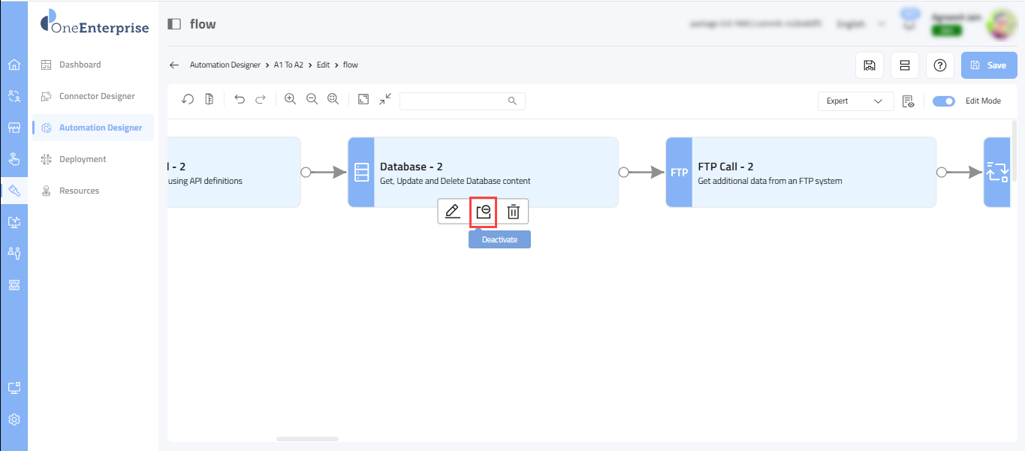
Task: Delete the Database node with trash icon
Action: click(x=514, y=212)
